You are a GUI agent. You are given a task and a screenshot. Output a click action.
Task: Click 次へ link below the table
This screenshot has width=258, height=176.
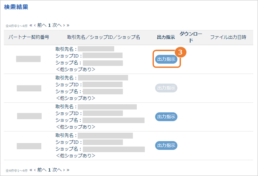(57, 170)
